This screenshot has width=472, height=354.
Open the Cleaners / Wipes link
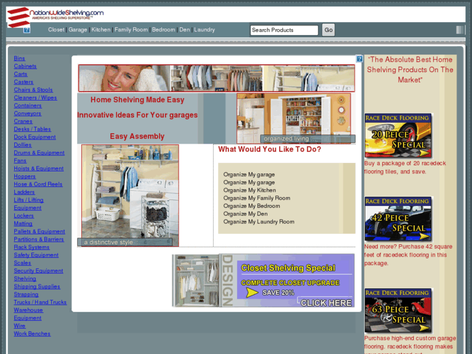36,97
